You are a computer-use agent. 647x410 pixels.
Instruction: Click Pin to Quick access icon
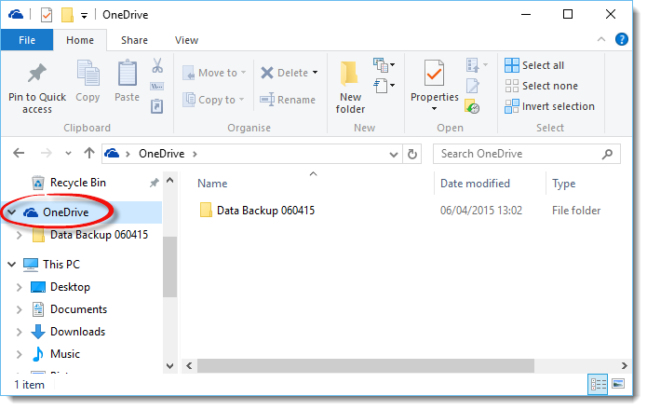coord(37,73)
